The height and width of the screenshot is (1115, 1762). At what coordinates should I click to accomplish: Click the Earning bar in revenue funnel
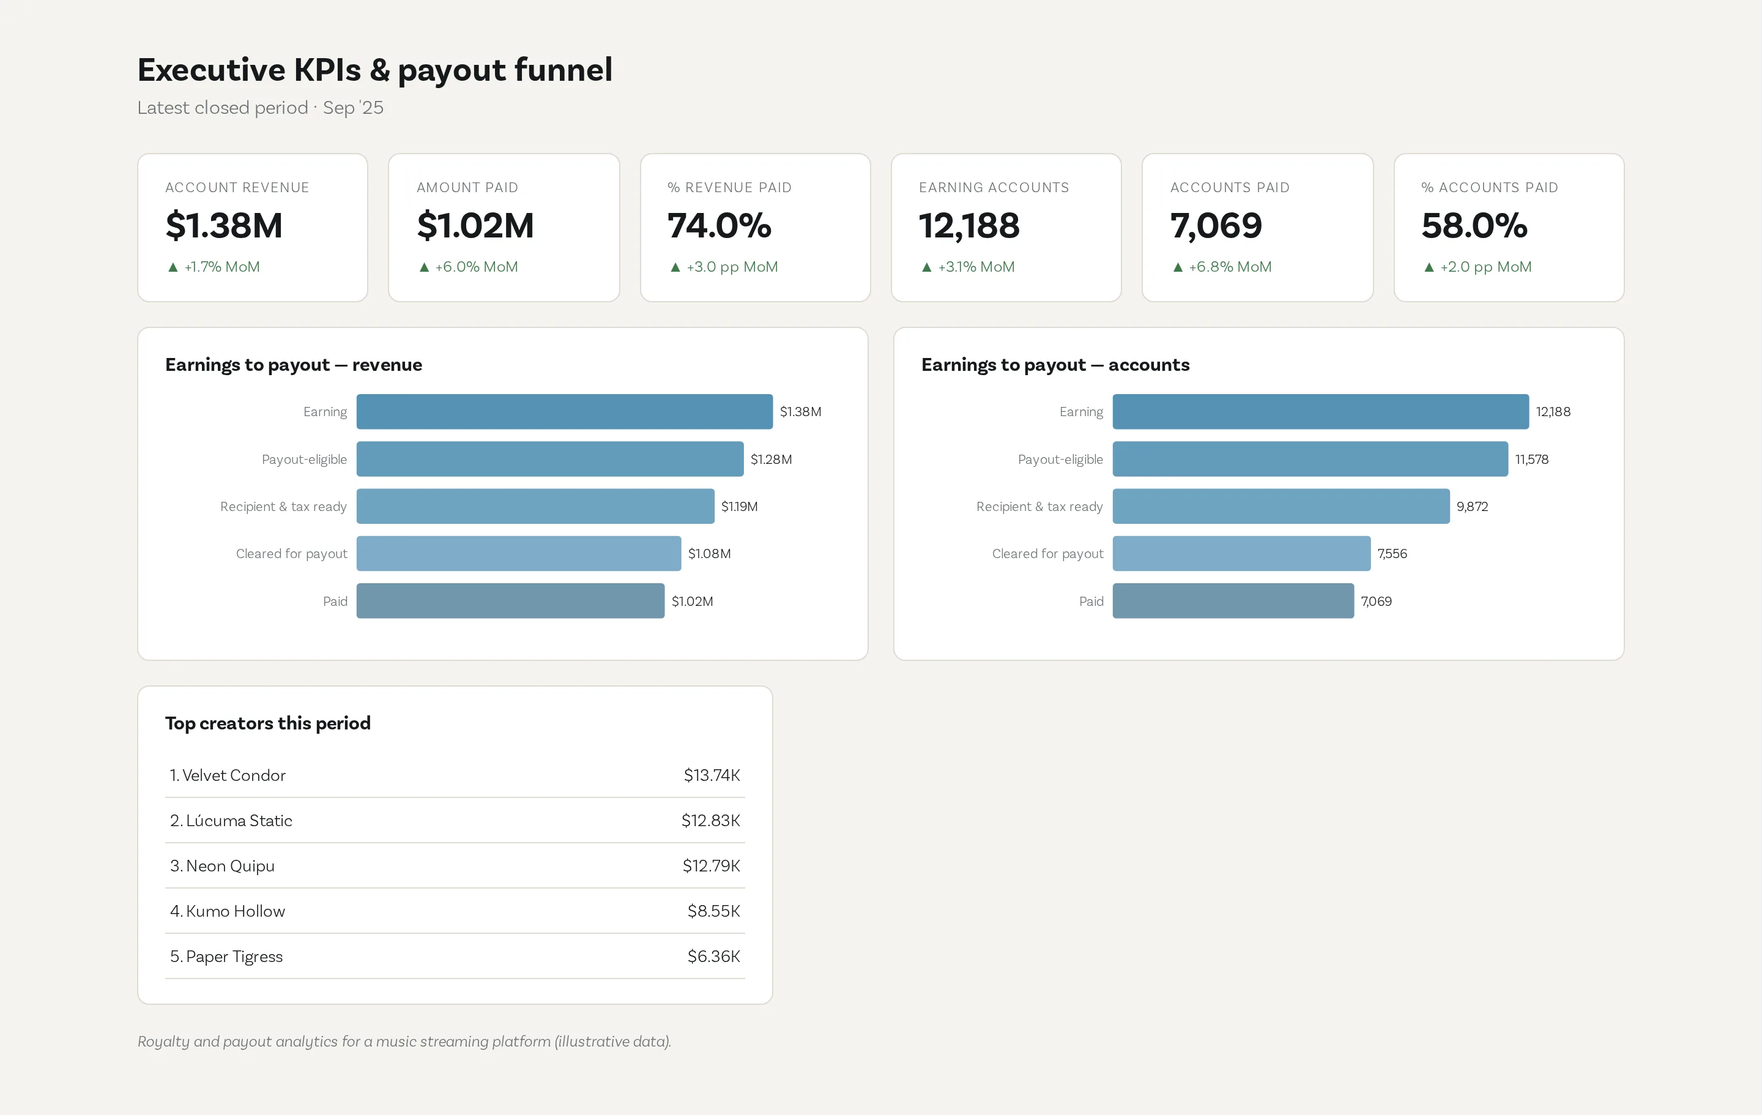click(x=564, y=411)
